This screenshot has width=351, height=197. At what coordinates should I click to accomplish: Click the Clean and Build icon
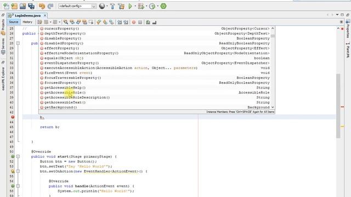[x=121, y=6]
